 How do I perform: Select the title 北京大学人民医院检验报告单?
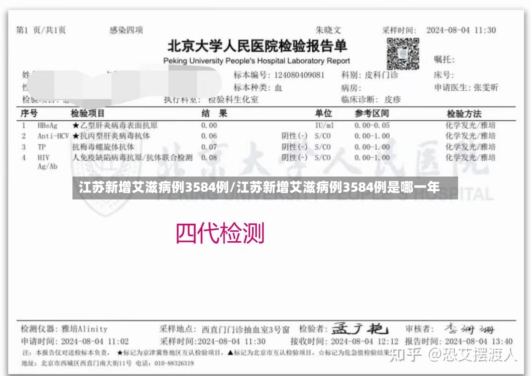click(257, 46)
